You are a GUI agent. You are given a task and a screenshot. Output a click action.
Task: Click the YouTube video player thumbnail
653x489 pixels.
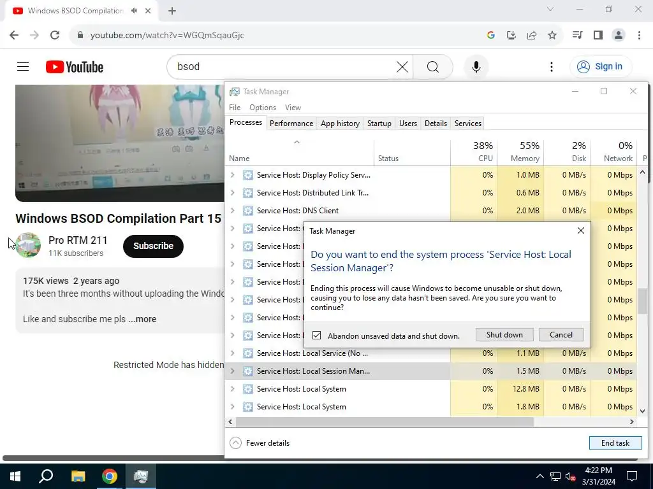[x=119, y=143]
